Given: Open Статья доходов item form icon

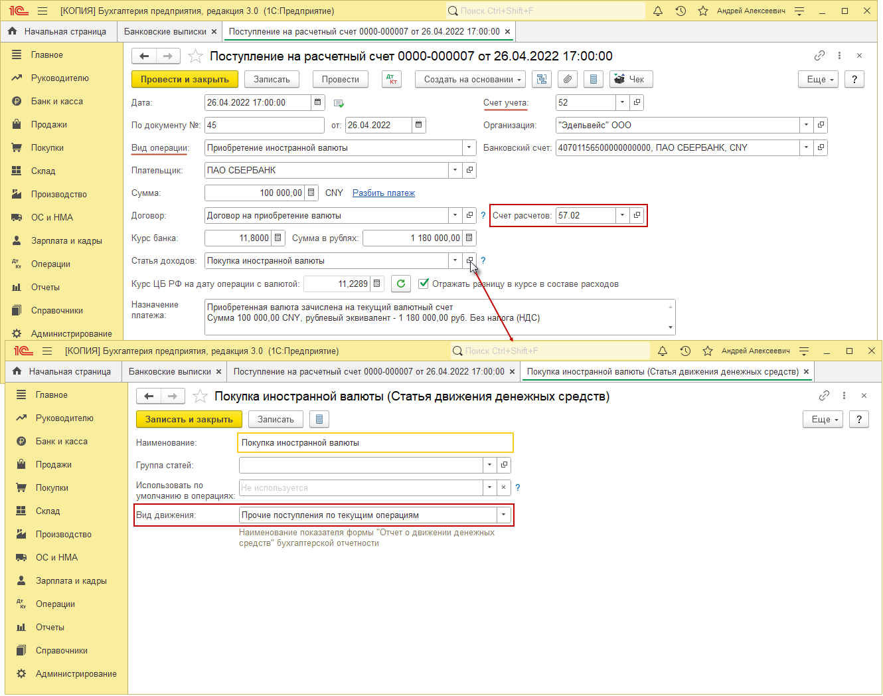Looking at the screenshot, I should [469, 260].
